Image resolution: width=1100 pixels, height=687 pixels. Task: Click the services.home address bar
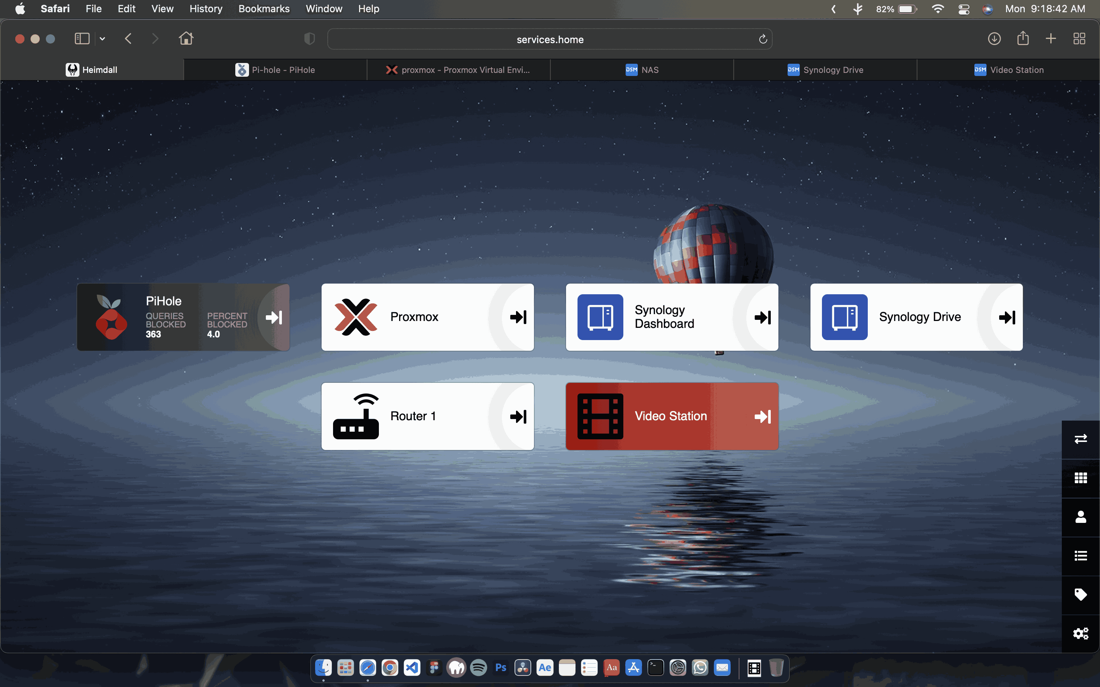pos(550,39)
